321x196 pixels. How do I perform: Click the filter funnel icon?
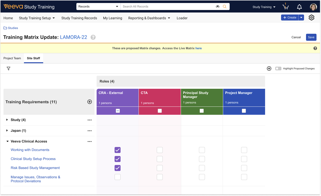click(8, 68)
